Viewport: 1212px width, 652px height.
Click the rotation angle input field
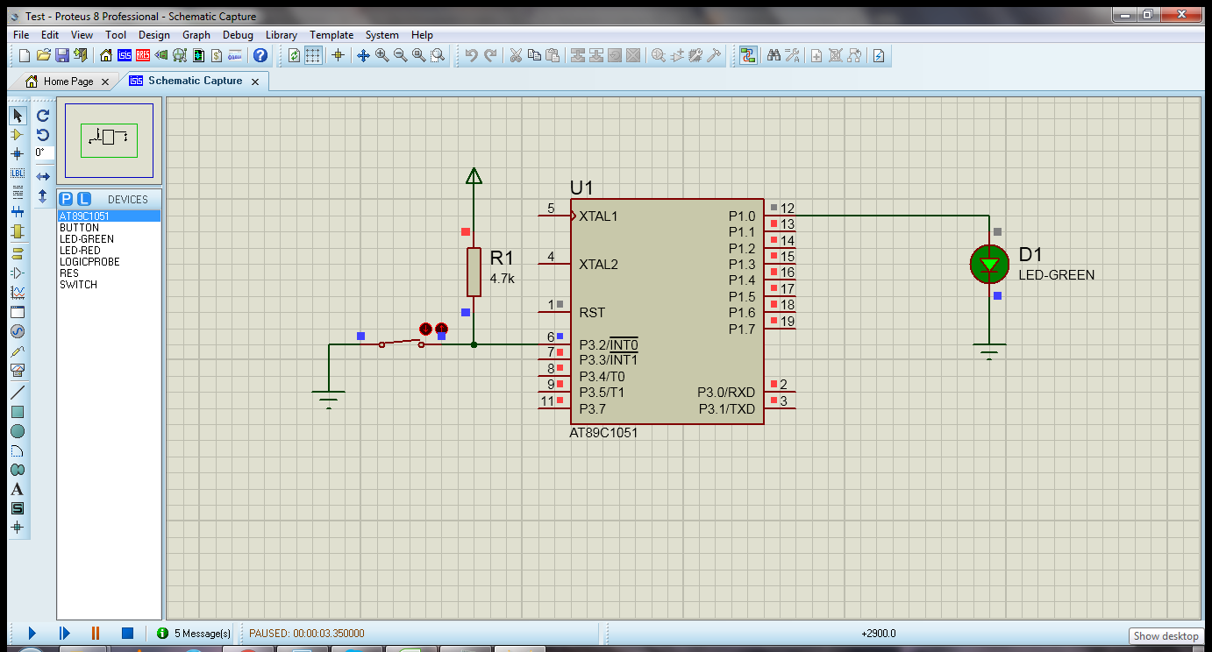pos(44,152)
